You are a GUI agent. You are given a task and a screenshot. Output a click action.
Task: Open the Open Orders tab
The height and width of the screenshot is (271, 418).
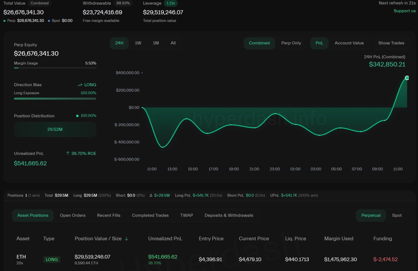point(72,215)
